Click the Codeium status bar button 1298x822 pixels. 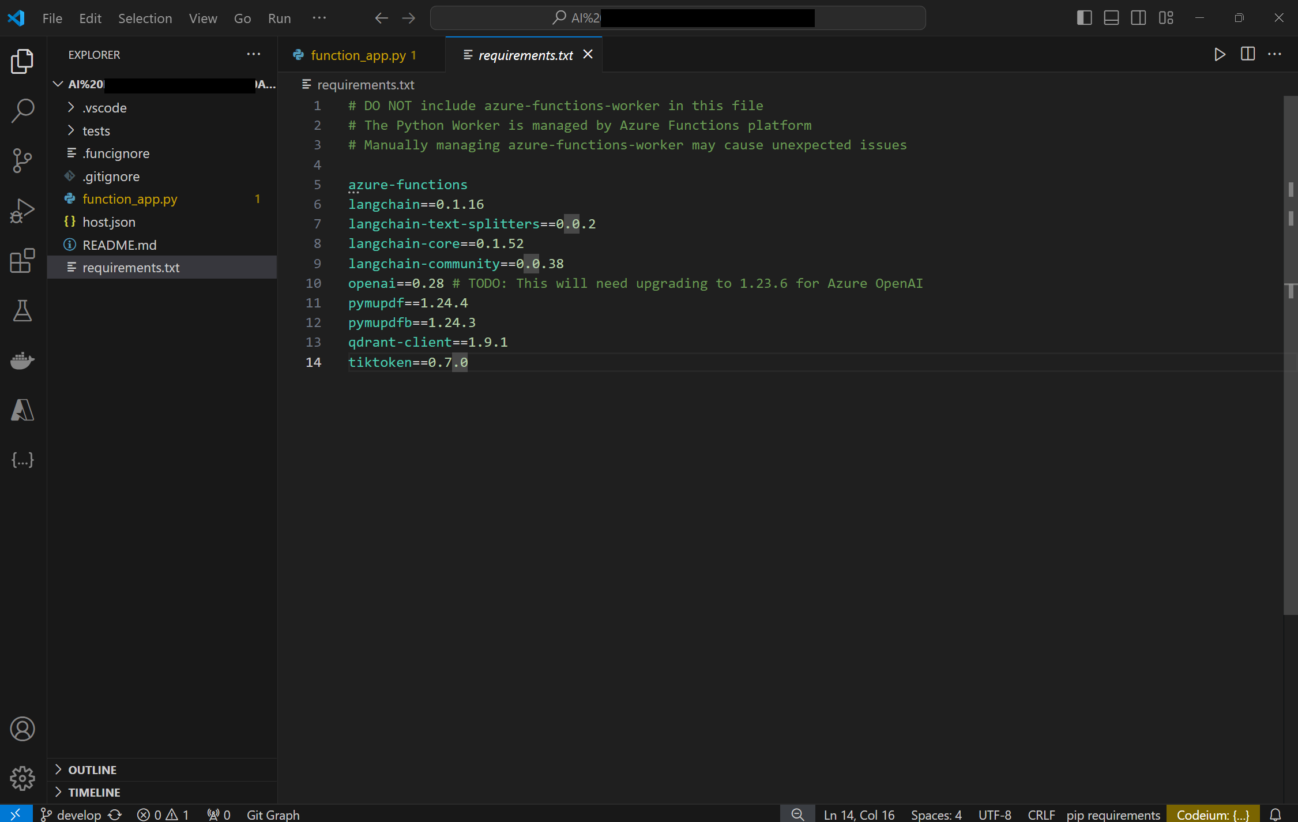1213,815
